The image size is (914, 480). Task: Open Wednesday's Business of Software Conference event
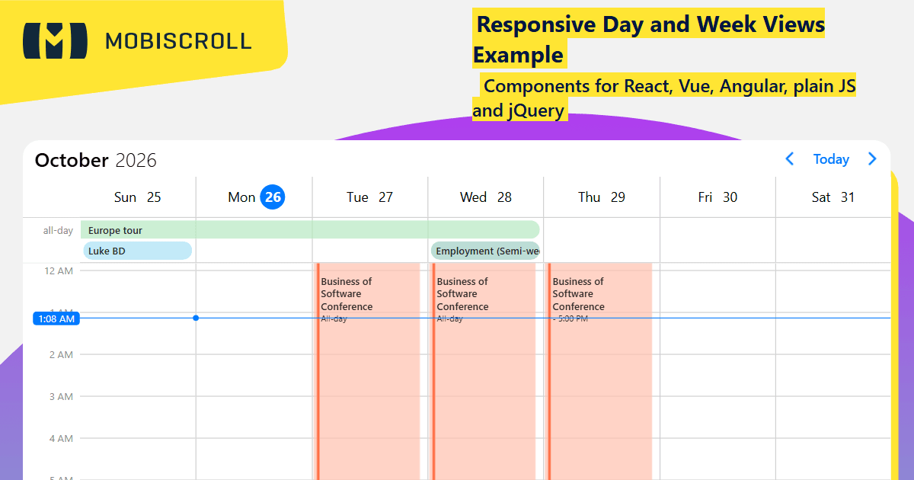483,371
